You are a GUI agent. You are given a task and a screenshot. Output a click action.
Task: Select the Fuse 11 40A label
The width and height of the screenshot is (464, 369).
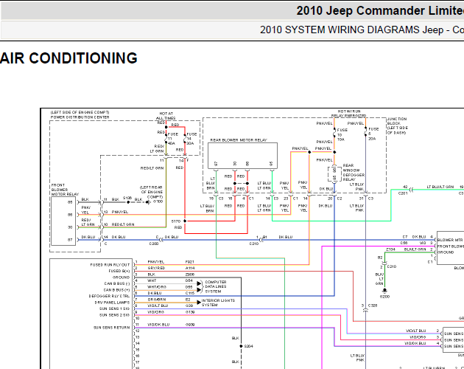[173, 139]
